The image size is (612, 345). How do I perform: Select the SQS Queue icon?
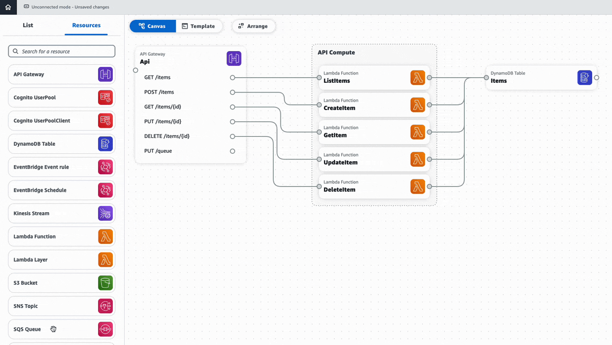click(105, 329)
